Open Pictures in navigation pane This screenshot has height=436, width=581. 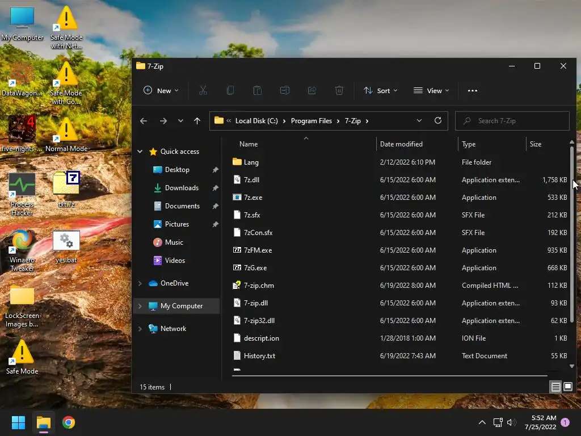[177, 224]
